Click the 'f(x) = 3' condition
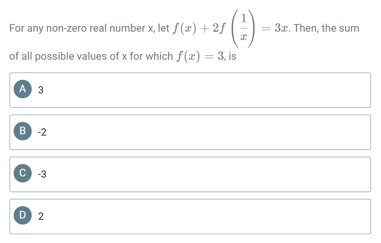Image resolution: width=381 pixels, height=243 pixels. pyautogui.click(x=201, y=56)
